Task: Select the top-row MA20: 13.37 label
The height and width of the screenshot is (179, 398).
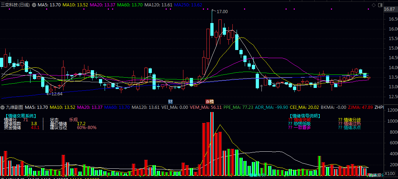Action: [x=103, y=5]
